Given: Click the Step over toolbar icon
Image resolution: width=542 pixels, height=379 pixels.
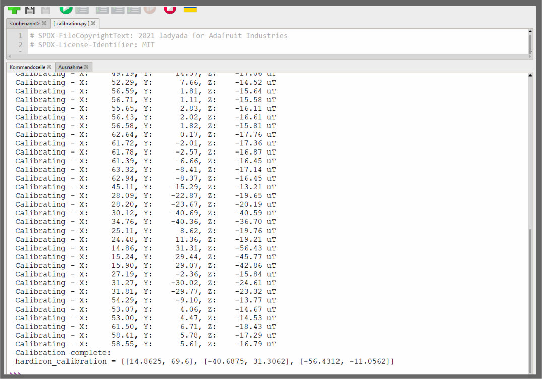Looking at the screenshot, I should (x=102, y=9).
